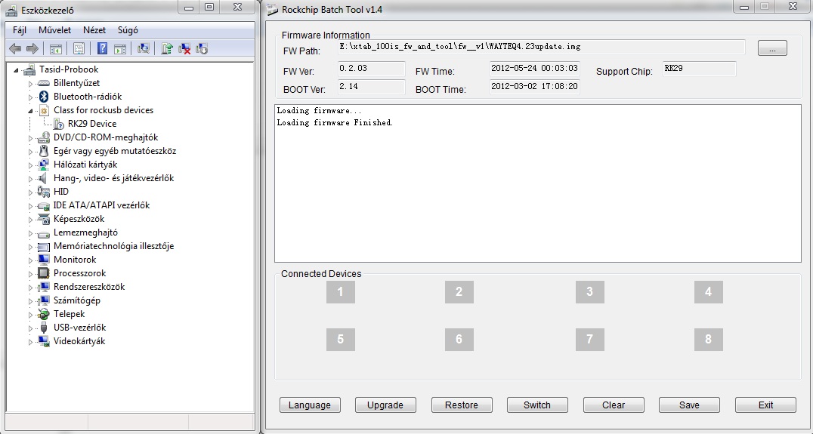Click the Bluetooth-rádiók icon
The image size is (813, 434).
tap(44, 97)
